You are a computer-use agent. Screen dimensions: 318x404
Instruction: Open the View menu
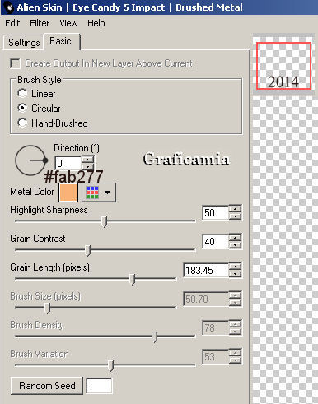tap(68, 23)
